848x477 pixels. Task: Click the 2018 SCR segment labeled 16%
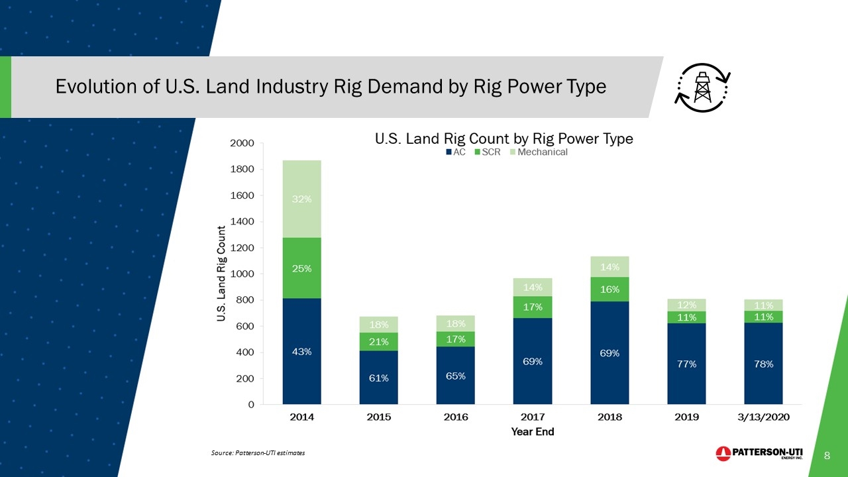(609, 290)
